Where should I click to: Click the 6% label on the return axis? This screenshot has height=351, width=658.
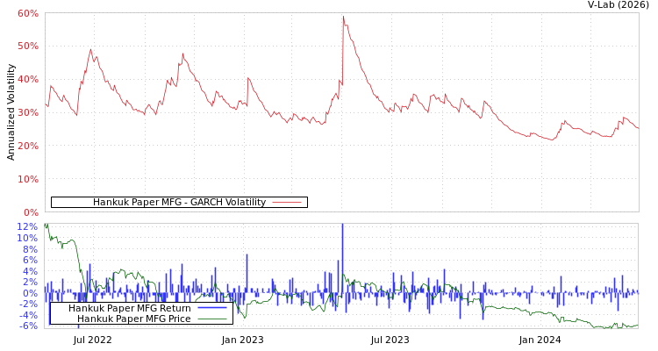[27, 260]
